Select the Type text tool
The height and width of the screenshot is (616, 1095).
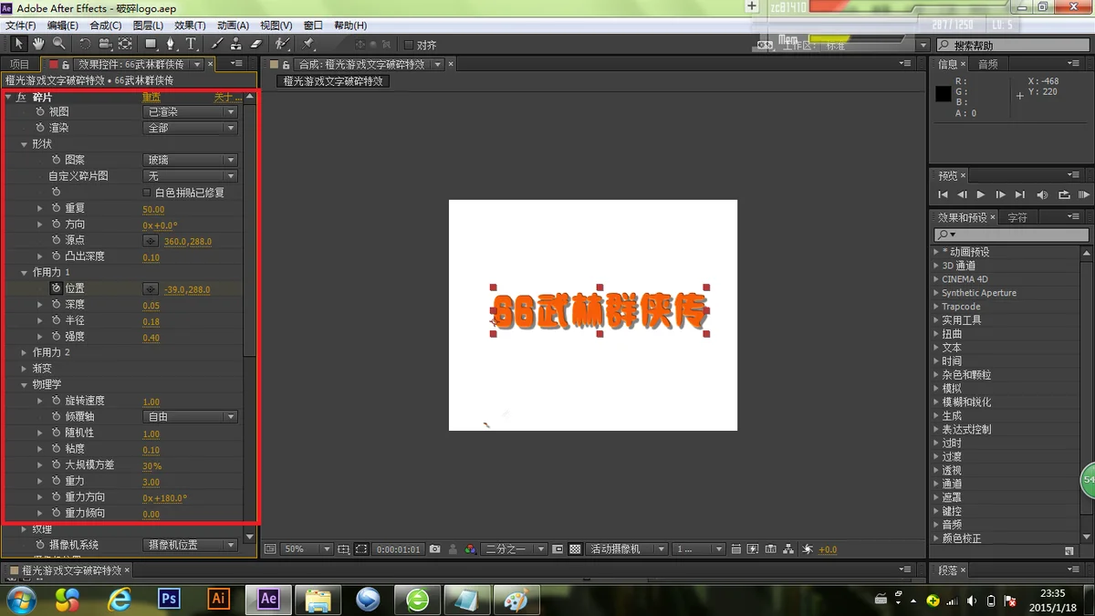tap(192, 44)
